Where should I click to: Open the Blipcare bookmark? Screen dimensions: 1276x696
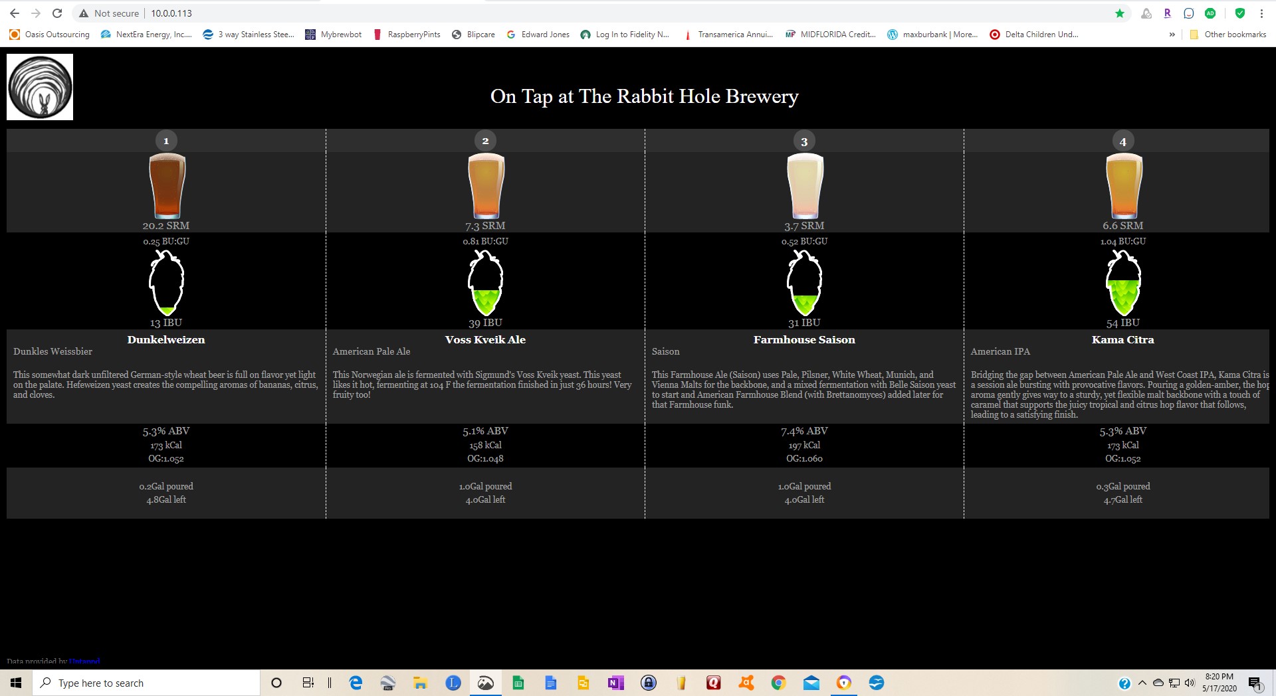473,35
